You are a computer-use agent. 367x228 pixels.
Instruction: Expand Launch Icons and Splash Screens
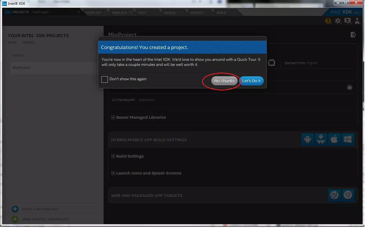113,173
